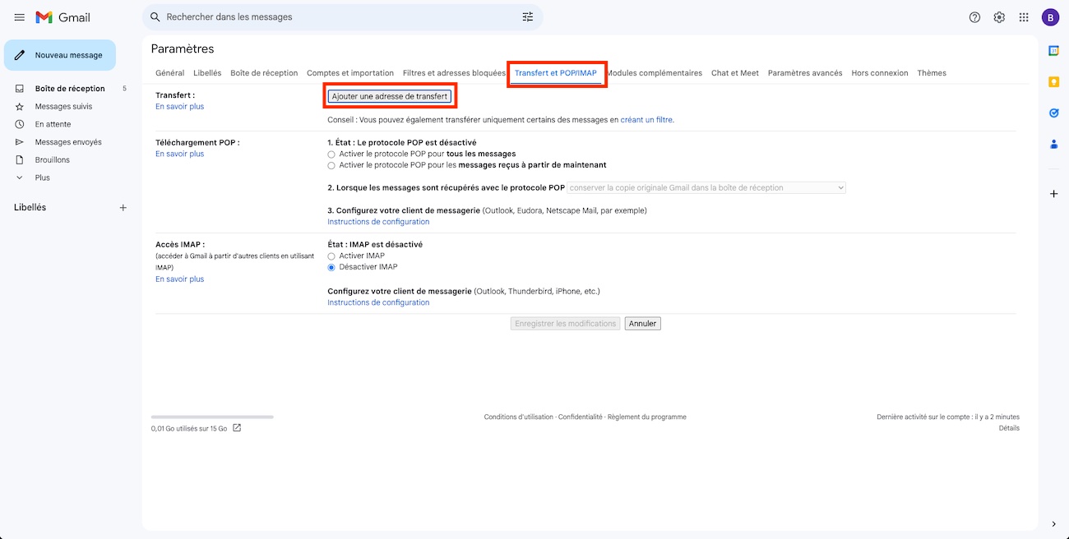Switch to Filtres et adresses bloquées tab
The height and width of the screenshot is (539, 1069).
[x=454, y=73]
